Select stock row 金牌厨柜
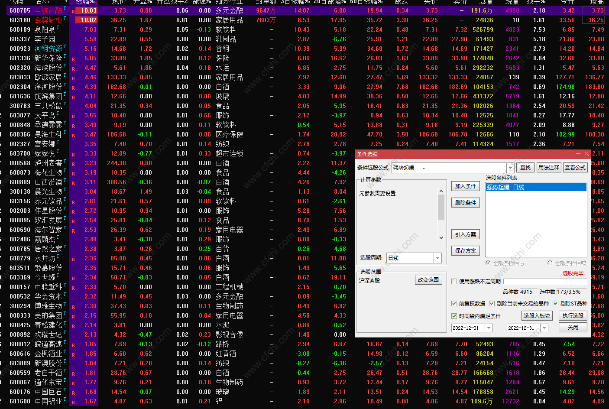 [x=304, y=20]
